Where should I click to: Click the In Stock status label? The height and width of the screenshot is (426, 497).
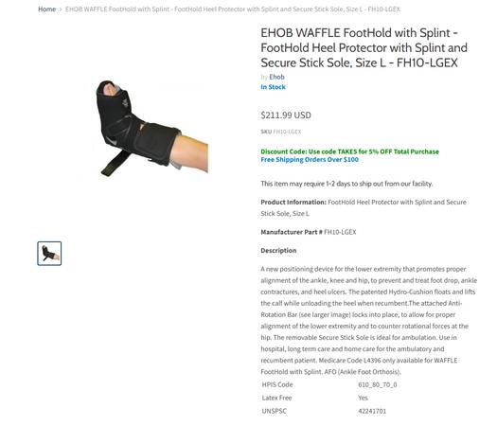(x=273, y=87)
